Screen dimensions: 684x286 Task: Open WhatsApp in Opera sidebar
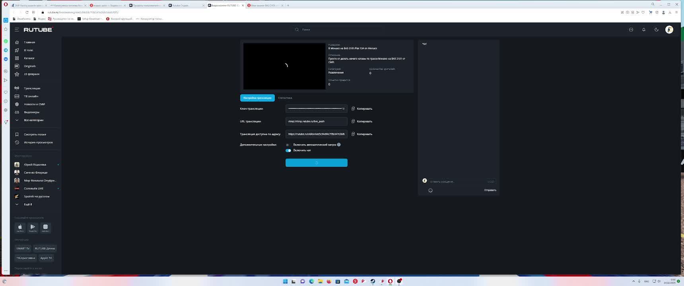[6, 41]
